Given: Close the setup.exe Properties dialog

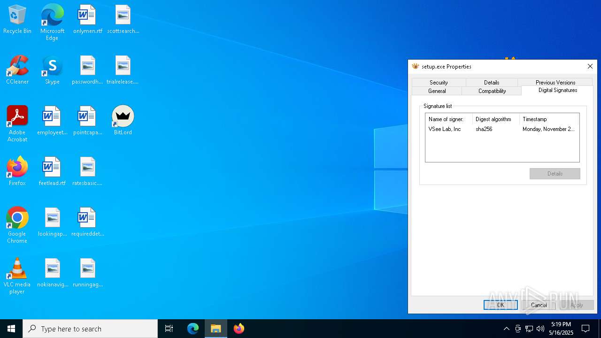Looking at the screenshot, I should [590, 67].
